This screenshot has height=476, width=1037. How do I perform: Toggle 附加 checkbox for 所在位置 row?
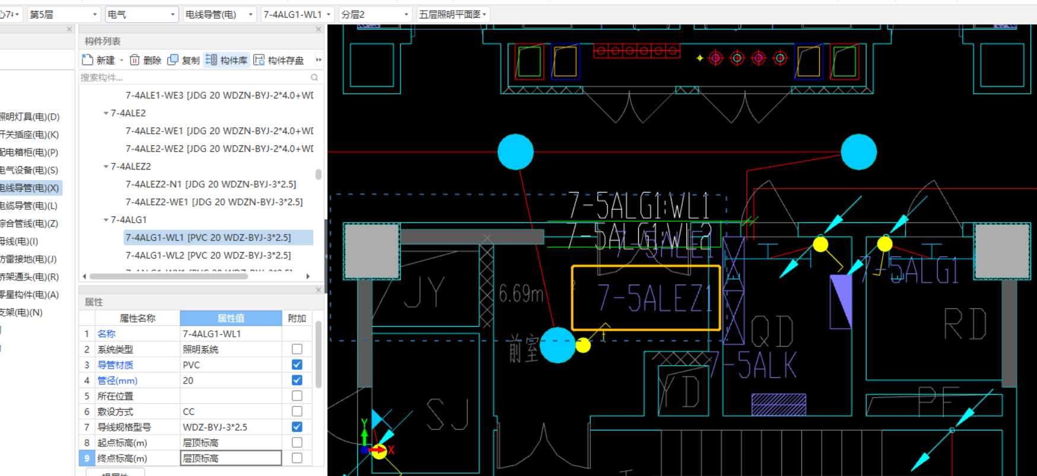point(297,395)
